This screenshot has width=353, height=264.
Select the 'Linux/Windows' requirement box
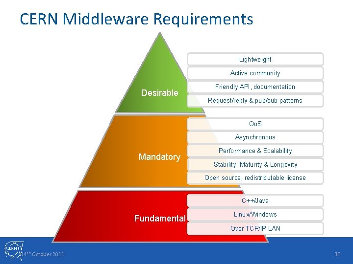[x=255, y=215]
